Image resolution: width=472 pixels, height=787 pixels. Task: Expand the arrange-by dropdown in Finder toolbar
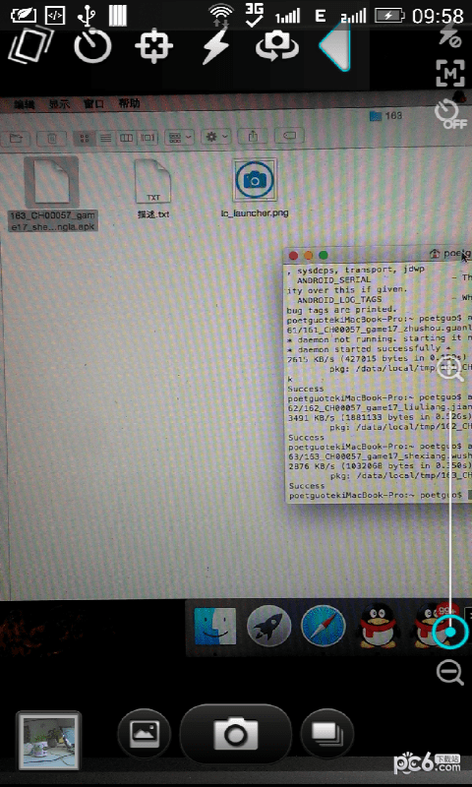[180, 137]
